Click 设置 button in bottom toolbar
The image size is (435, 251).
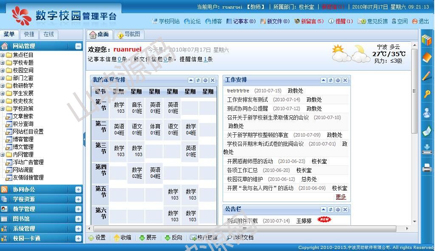[97, 238]
